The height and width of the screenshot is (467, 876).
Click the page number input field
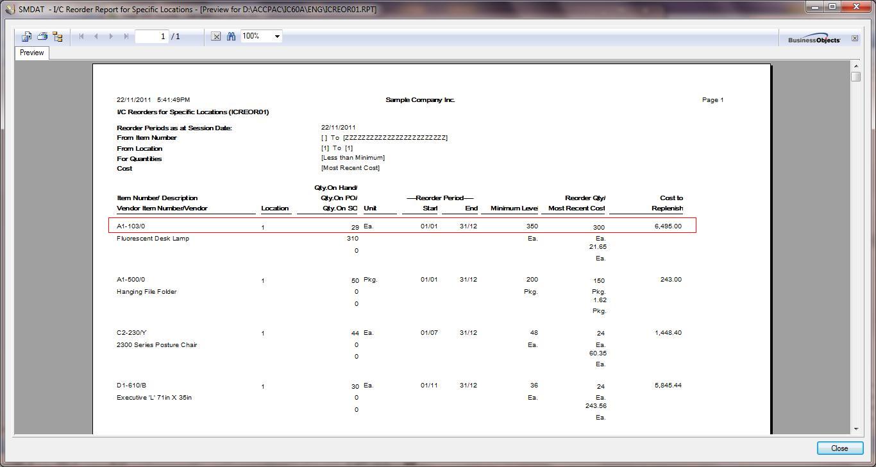coord(152,37)
